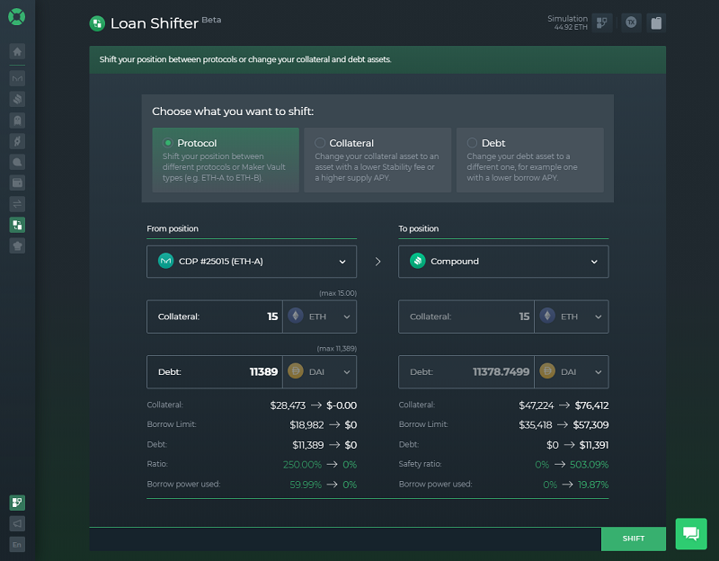This screenshot has height=561, width=719.
Task: Open the Aave ghost sidebar icon
Action: 17,120
